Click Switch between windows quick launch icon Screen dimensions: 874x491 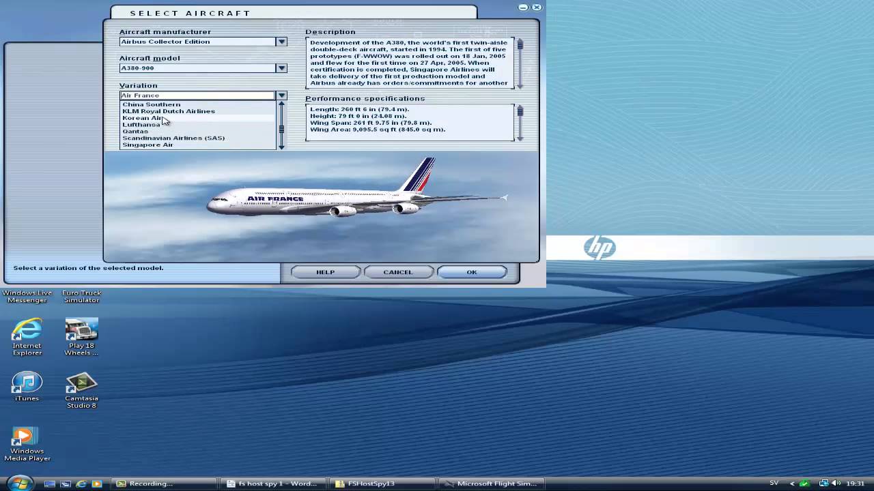coord(66,483)
